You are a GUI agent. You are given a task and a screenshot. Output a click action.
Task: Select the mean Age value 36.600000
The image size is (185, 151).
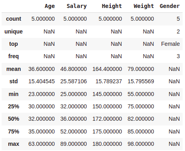42,69
